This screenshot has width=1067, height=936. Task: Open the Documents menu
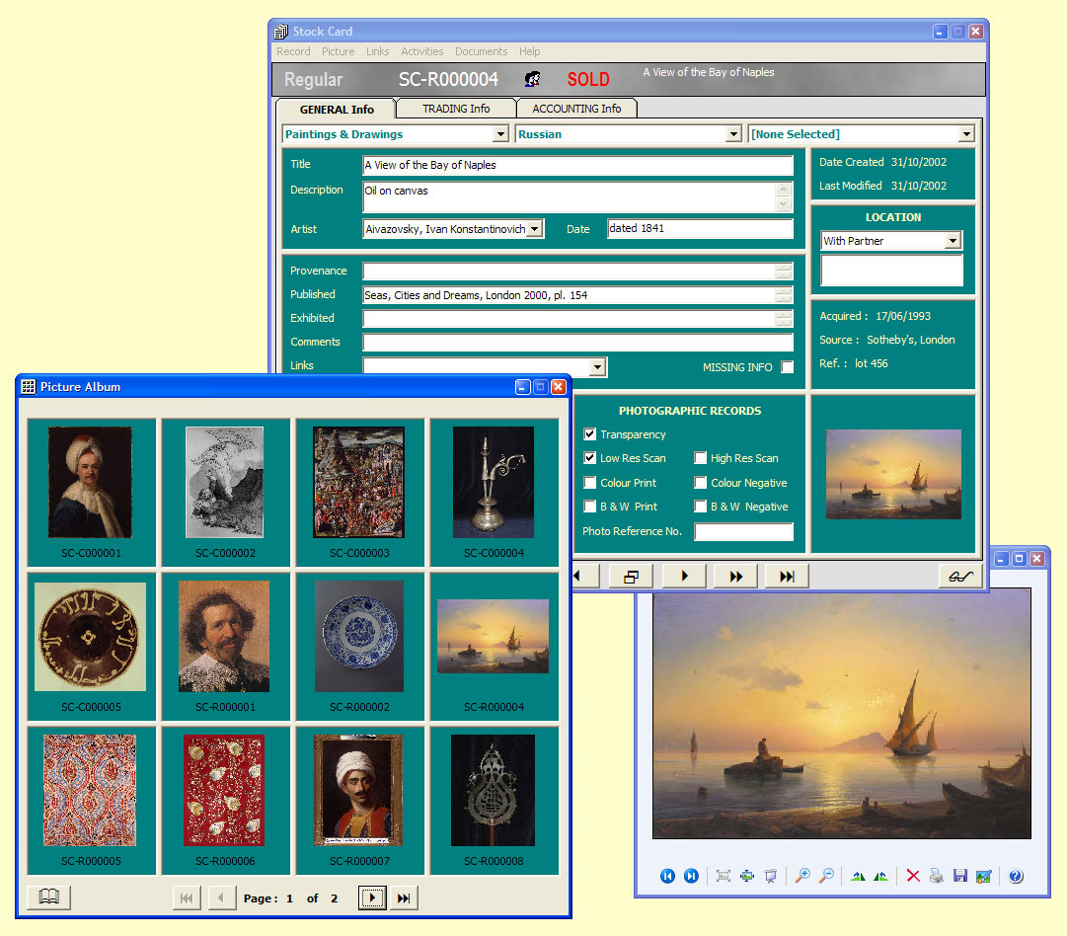481,51
